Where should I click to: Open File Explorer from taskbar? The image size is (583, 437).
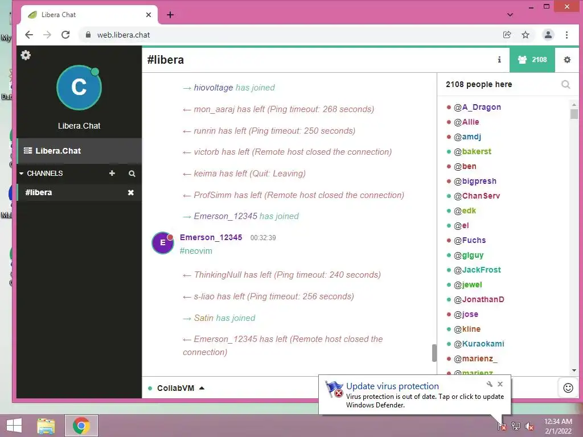[x=46, y=426]
